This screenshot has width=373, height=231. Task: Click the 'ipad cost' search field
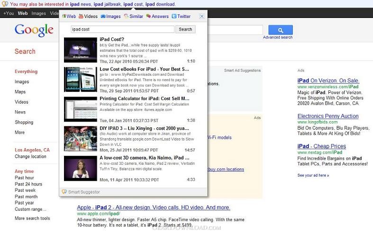[x=122, y=29]
